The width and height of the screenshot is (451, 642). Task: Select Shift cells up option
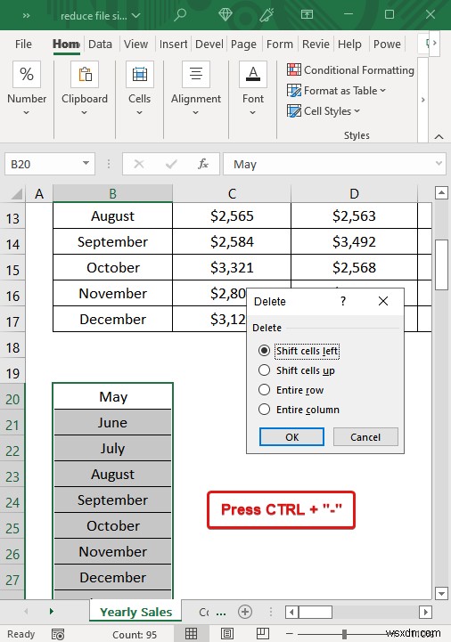pos(297,370)
